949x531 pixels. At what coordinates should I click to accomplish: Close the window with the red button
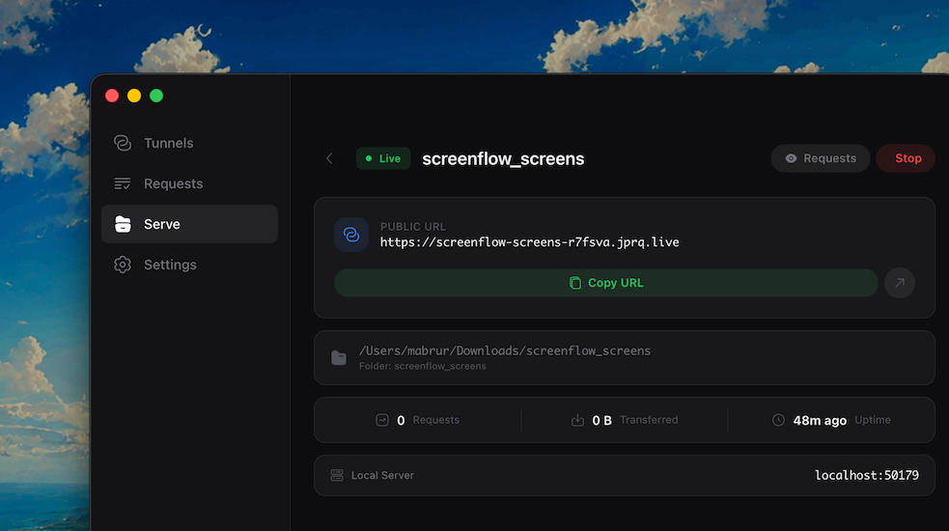click(112, 96)
